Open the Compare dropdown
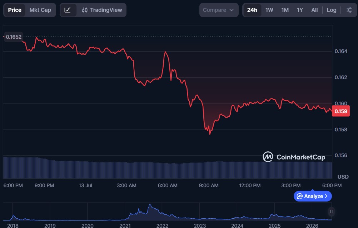The height and width of the screenshot is (228, 358). 219,10
